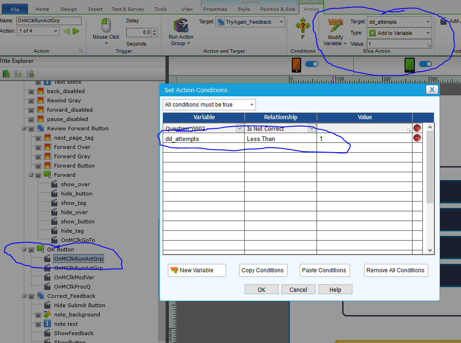The height and width of the screenshot is (343, 461).
Task: Click the action Name input field
Action: pos(49,20)
